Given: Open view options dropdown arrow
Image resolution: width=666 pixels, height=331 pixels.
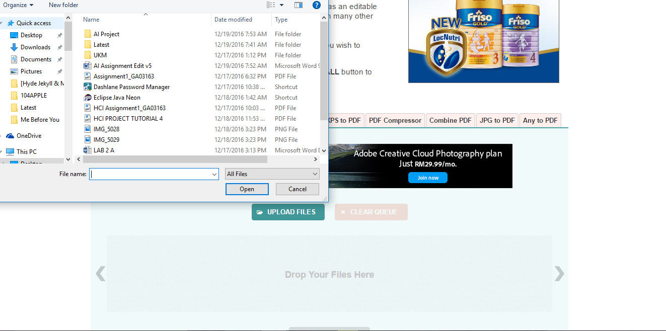Looking at the screenshot, I should [x=281, y=5].
